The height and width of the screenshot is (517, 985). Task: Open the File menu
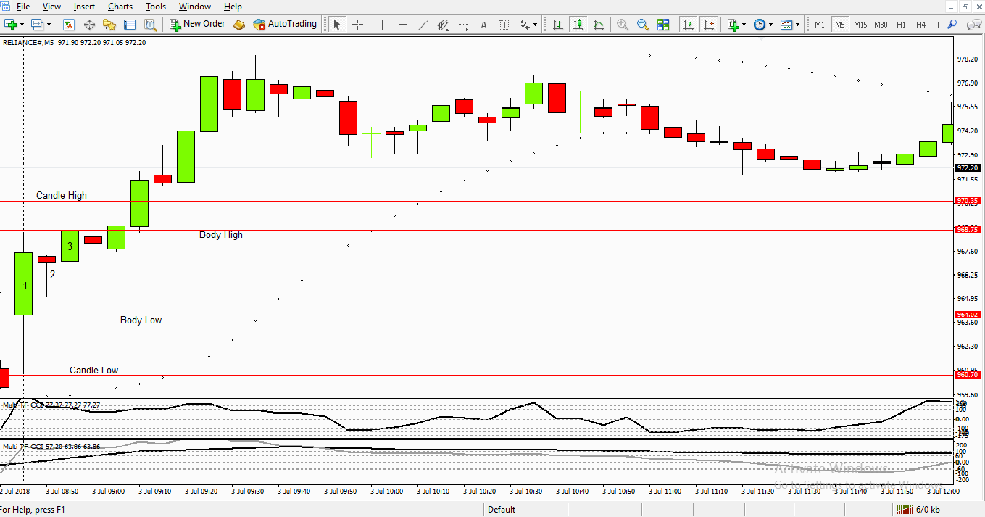(x=23, y=7)
